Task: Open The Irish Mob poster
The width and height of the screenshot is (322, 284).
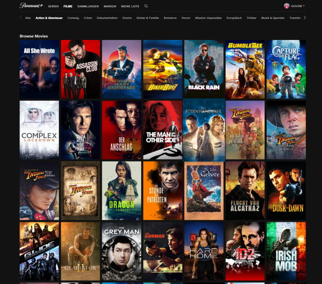Action: point(286,251)
